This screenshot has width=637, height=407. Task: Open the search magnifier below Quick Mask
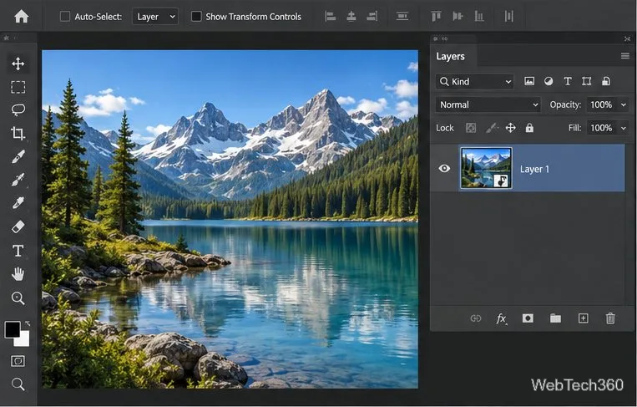click(18, 384)
